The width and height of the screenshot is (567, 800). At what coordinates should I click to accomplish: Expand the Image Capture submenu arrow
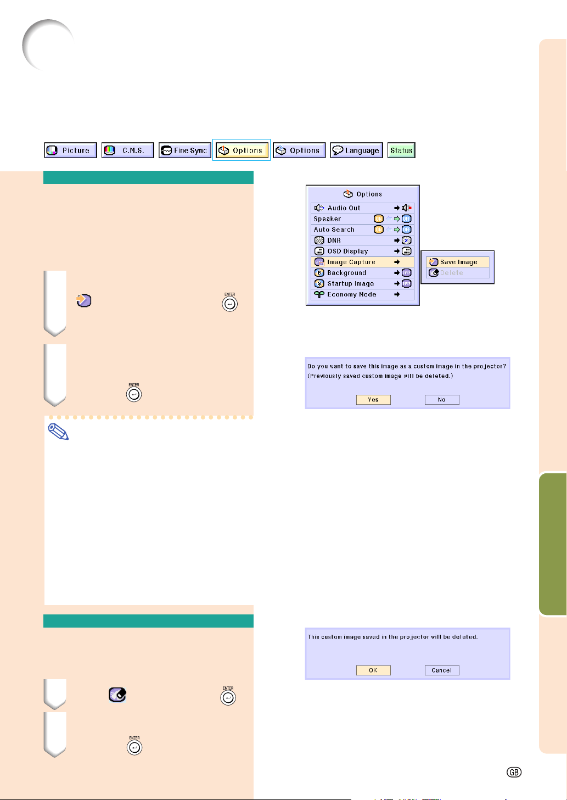[397, 262]
